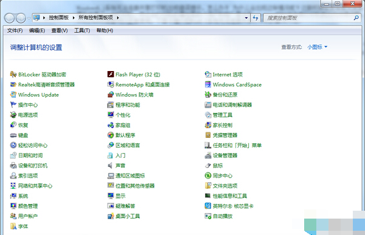The width and height of the screenshot is (365, 235).
Task: Open 英特尔® 核芯显卡 icon
Action: 208,206
